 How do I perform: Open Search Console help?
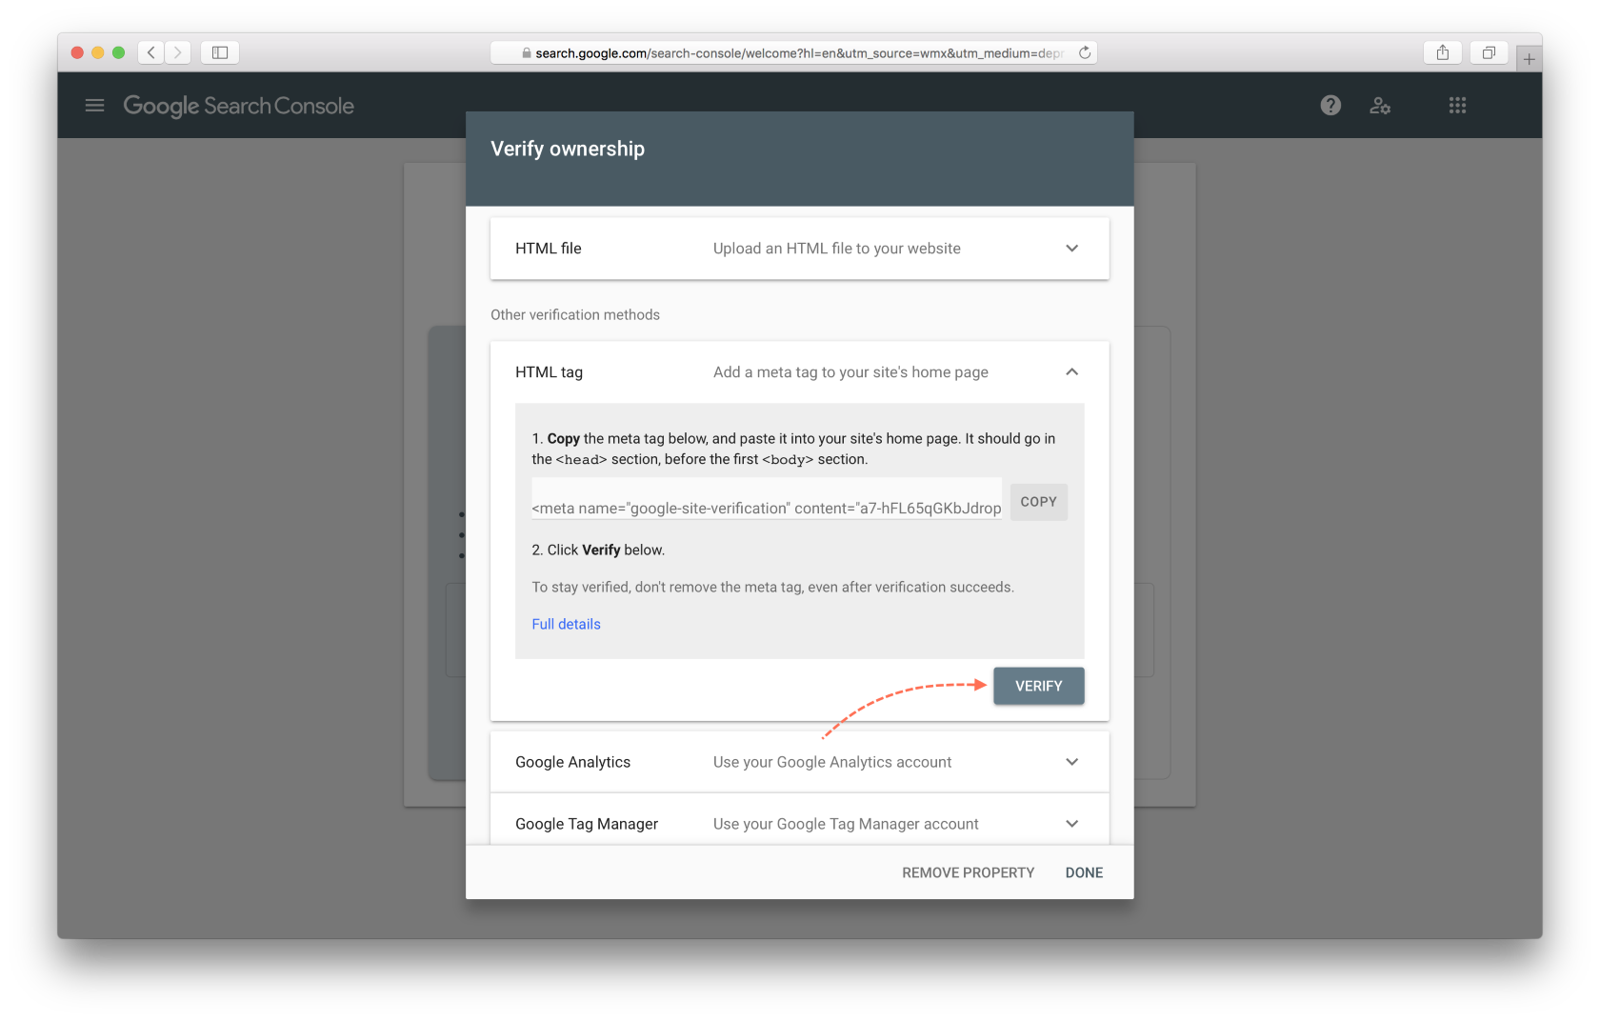coord(1330,105)
